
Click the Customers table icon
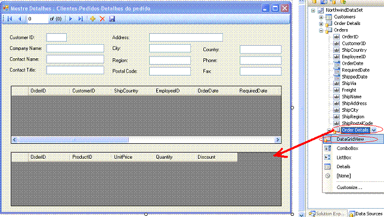coord(329,17)
